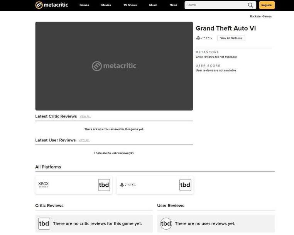Click 'User reviews are not available' text

216,70
